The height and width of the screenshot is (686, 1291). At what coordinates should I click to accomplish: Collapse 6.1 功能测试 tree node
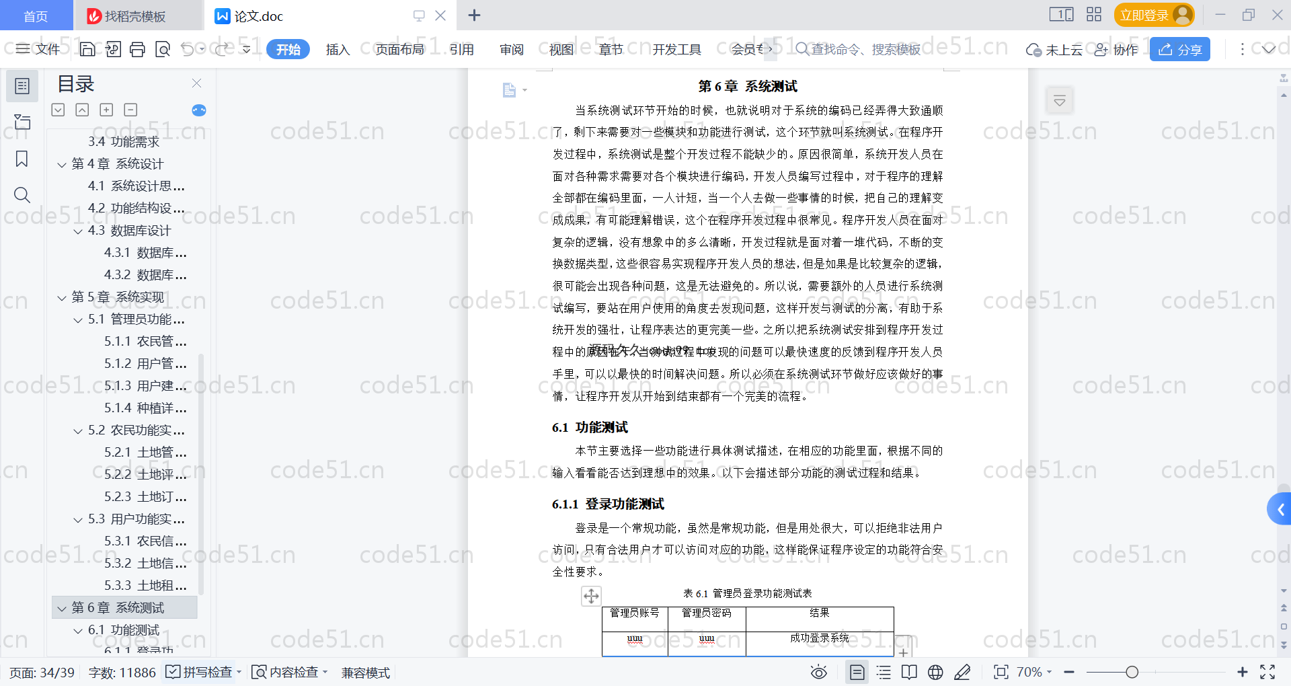coord(78,631)
